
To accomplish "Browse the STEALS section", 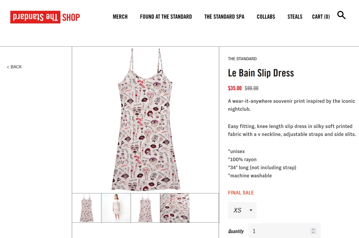I will tap(295, 17).
